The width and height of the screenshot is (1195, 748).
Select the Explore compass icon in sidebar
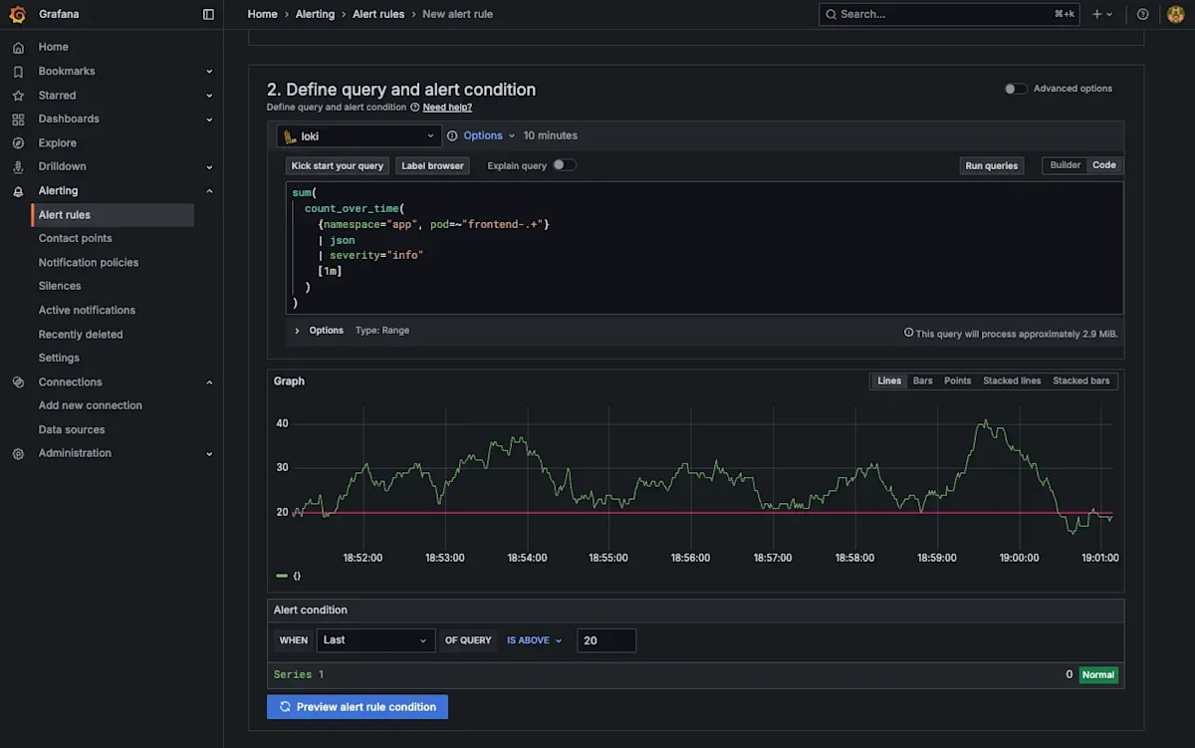pos(17,142)
